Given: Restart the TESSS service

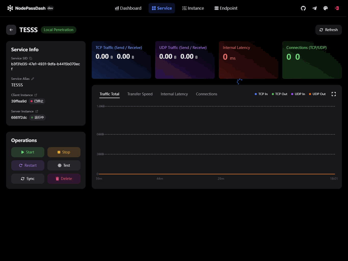Looking at the screenshot, I should [x=28, y=165].
